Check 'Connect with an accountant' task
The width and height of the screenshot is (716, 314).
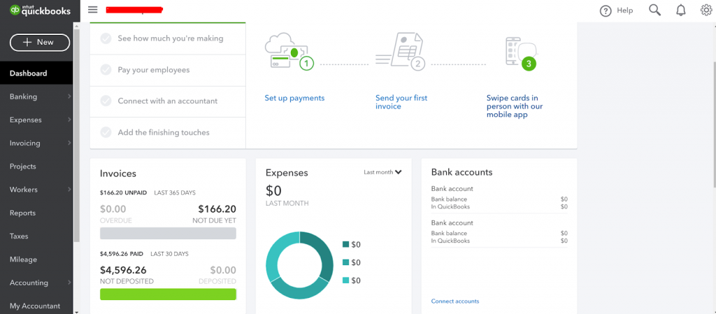106,101
